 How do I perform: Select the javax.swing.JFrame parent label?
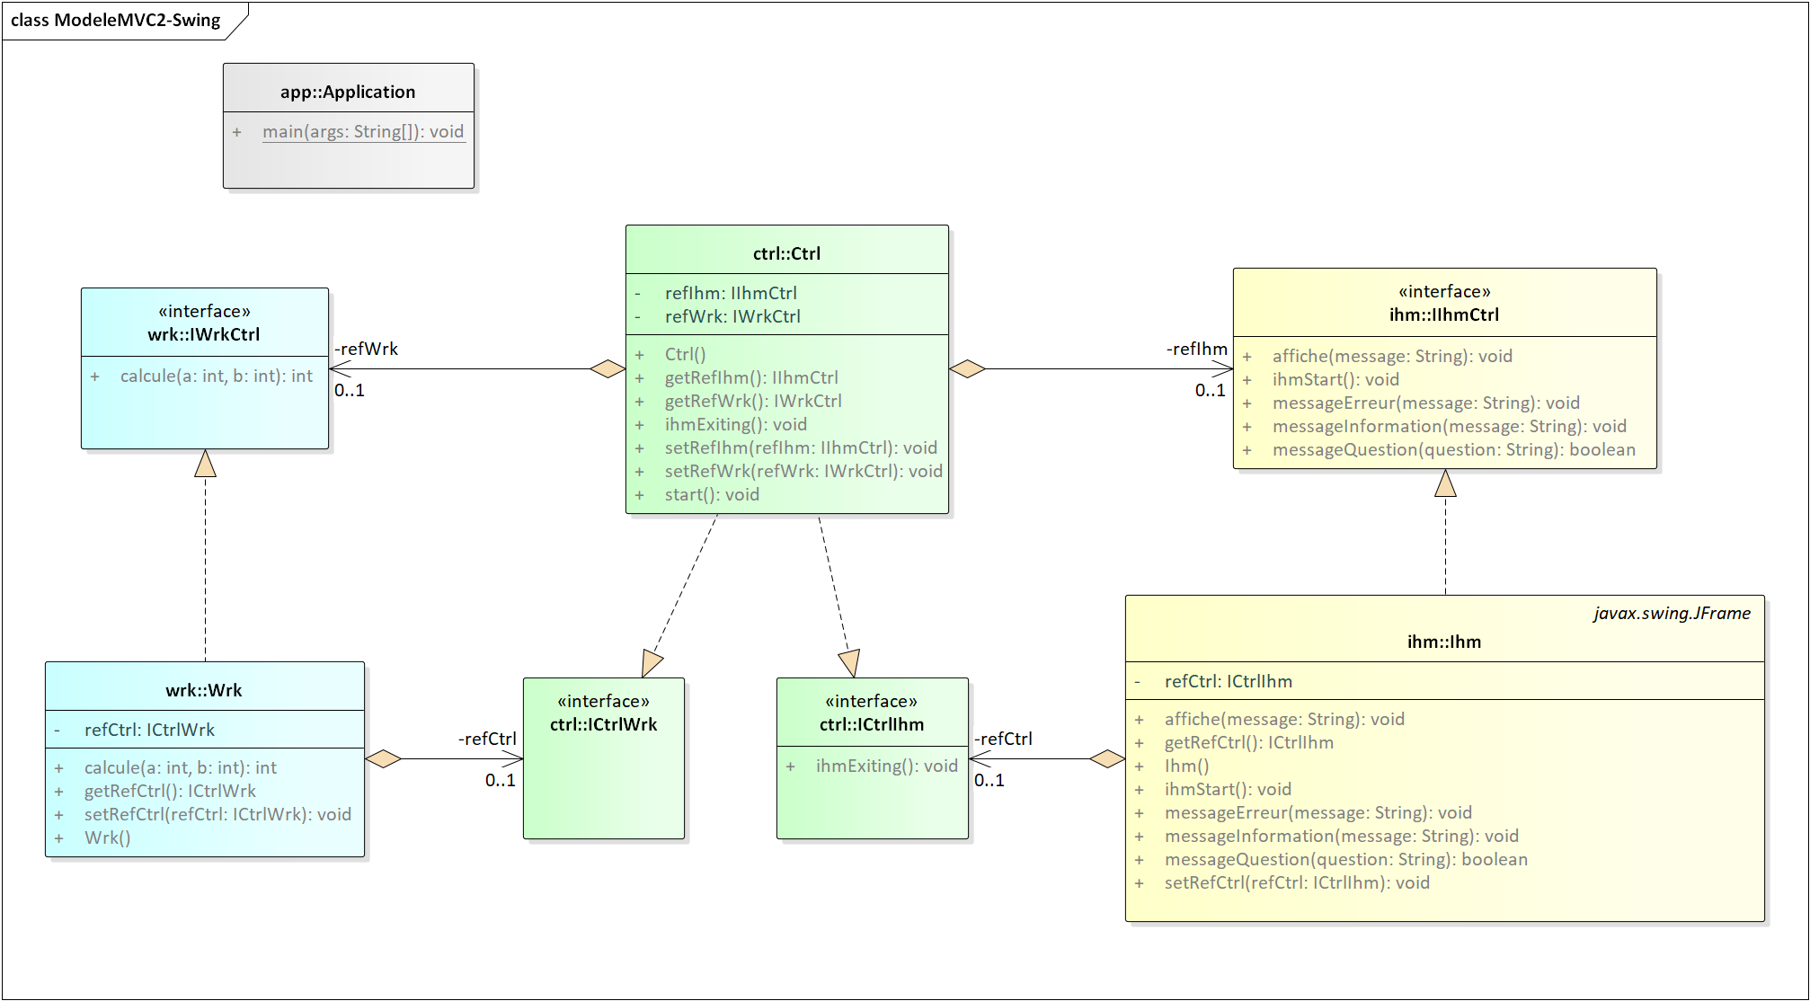1671,613
